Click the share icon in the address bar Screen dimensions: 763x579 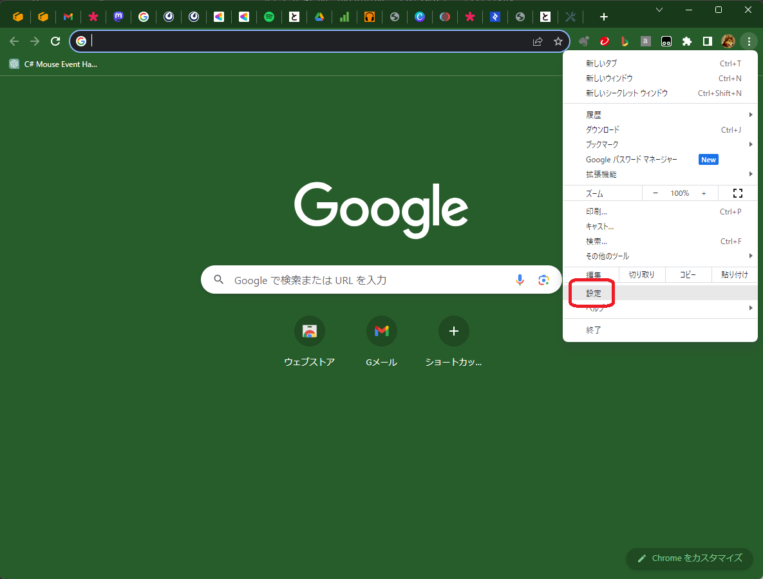[x=538, y=41]
